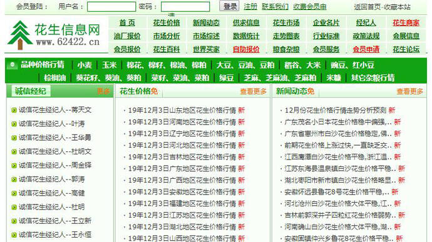The height and width of the screenshot is (242, 432).
Task: Open 粮食杂粮 navigation item
Action: (x=286, y=49)
